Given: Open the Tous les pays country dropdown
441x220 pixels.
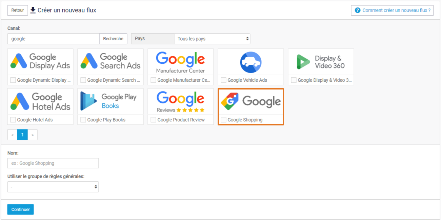Looking at the screenshot, I should pyautogui.click(x=212, y=39).
